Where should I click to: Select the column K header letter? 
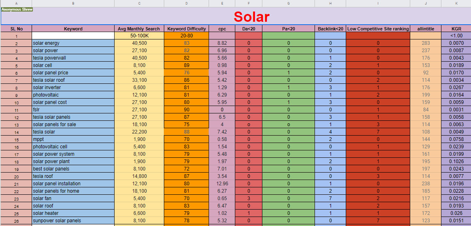pyautogui.click(x=456, y=3)
